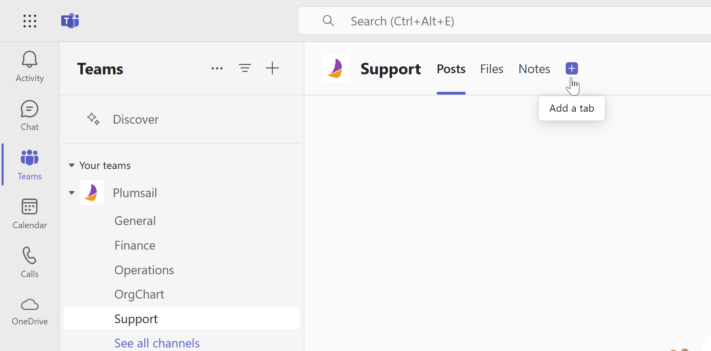
Task: Click the Microsoft Teams logo
Action: tap(70, 21)
